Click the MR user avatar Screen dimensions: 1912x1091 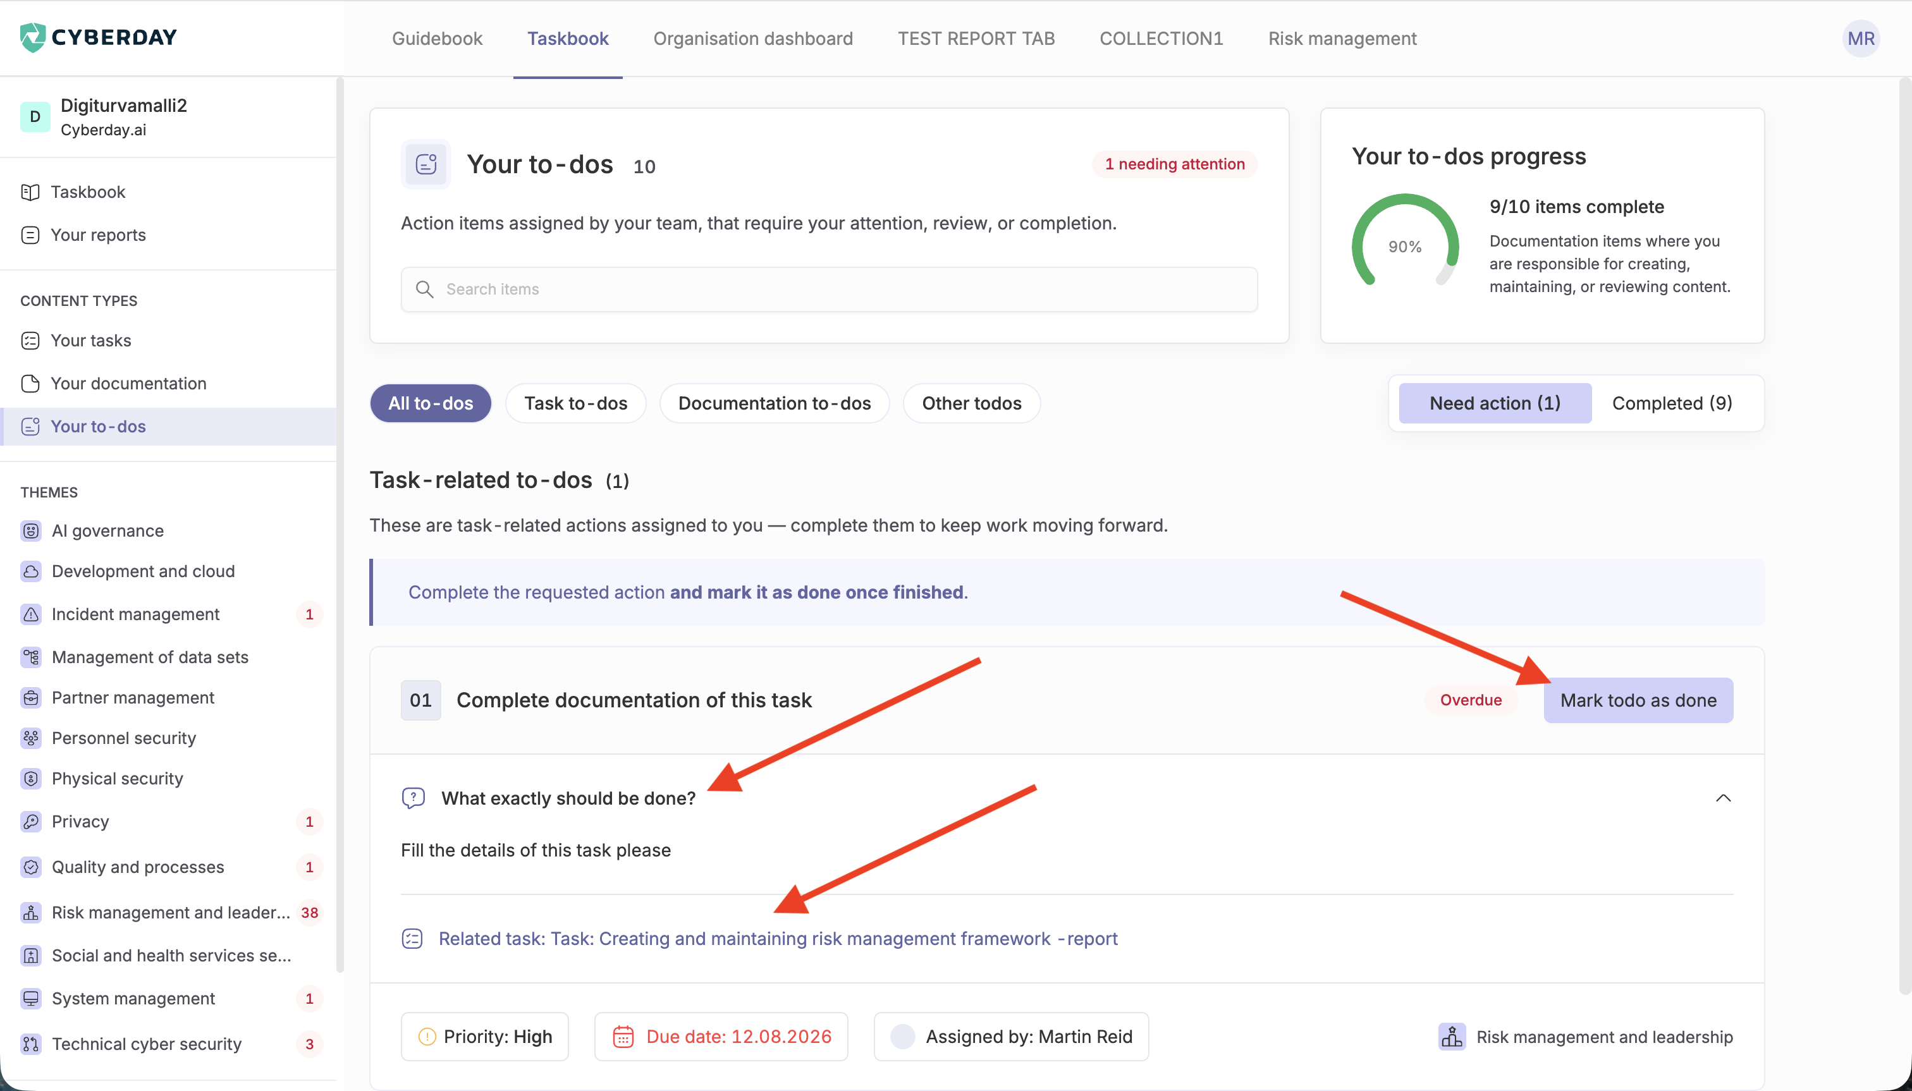pos(1860,38)
